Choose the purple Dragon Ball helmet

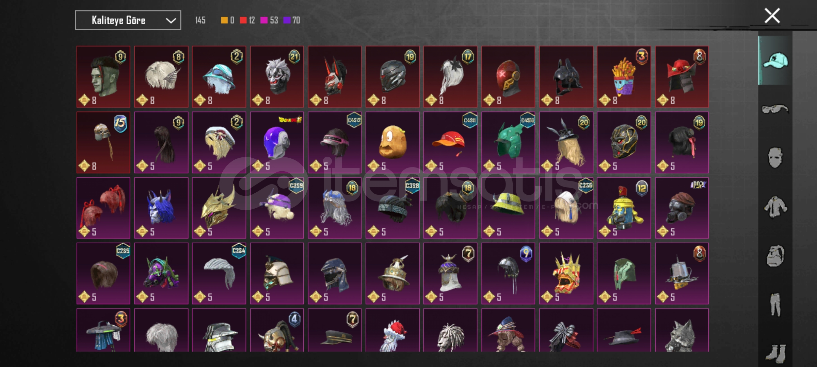[x=277, y=142]
